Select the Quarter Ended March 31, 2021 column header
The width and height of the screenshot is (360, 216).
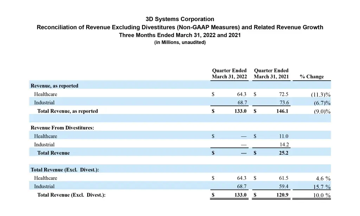tap(271, 74)
